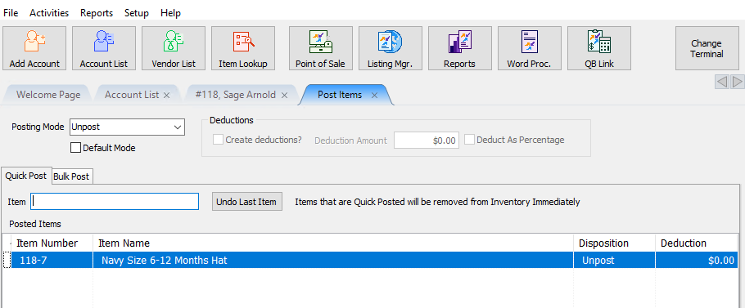Open the Reports menu
The height and width of the screenshot is (308, 745).
tap(97, 13)
